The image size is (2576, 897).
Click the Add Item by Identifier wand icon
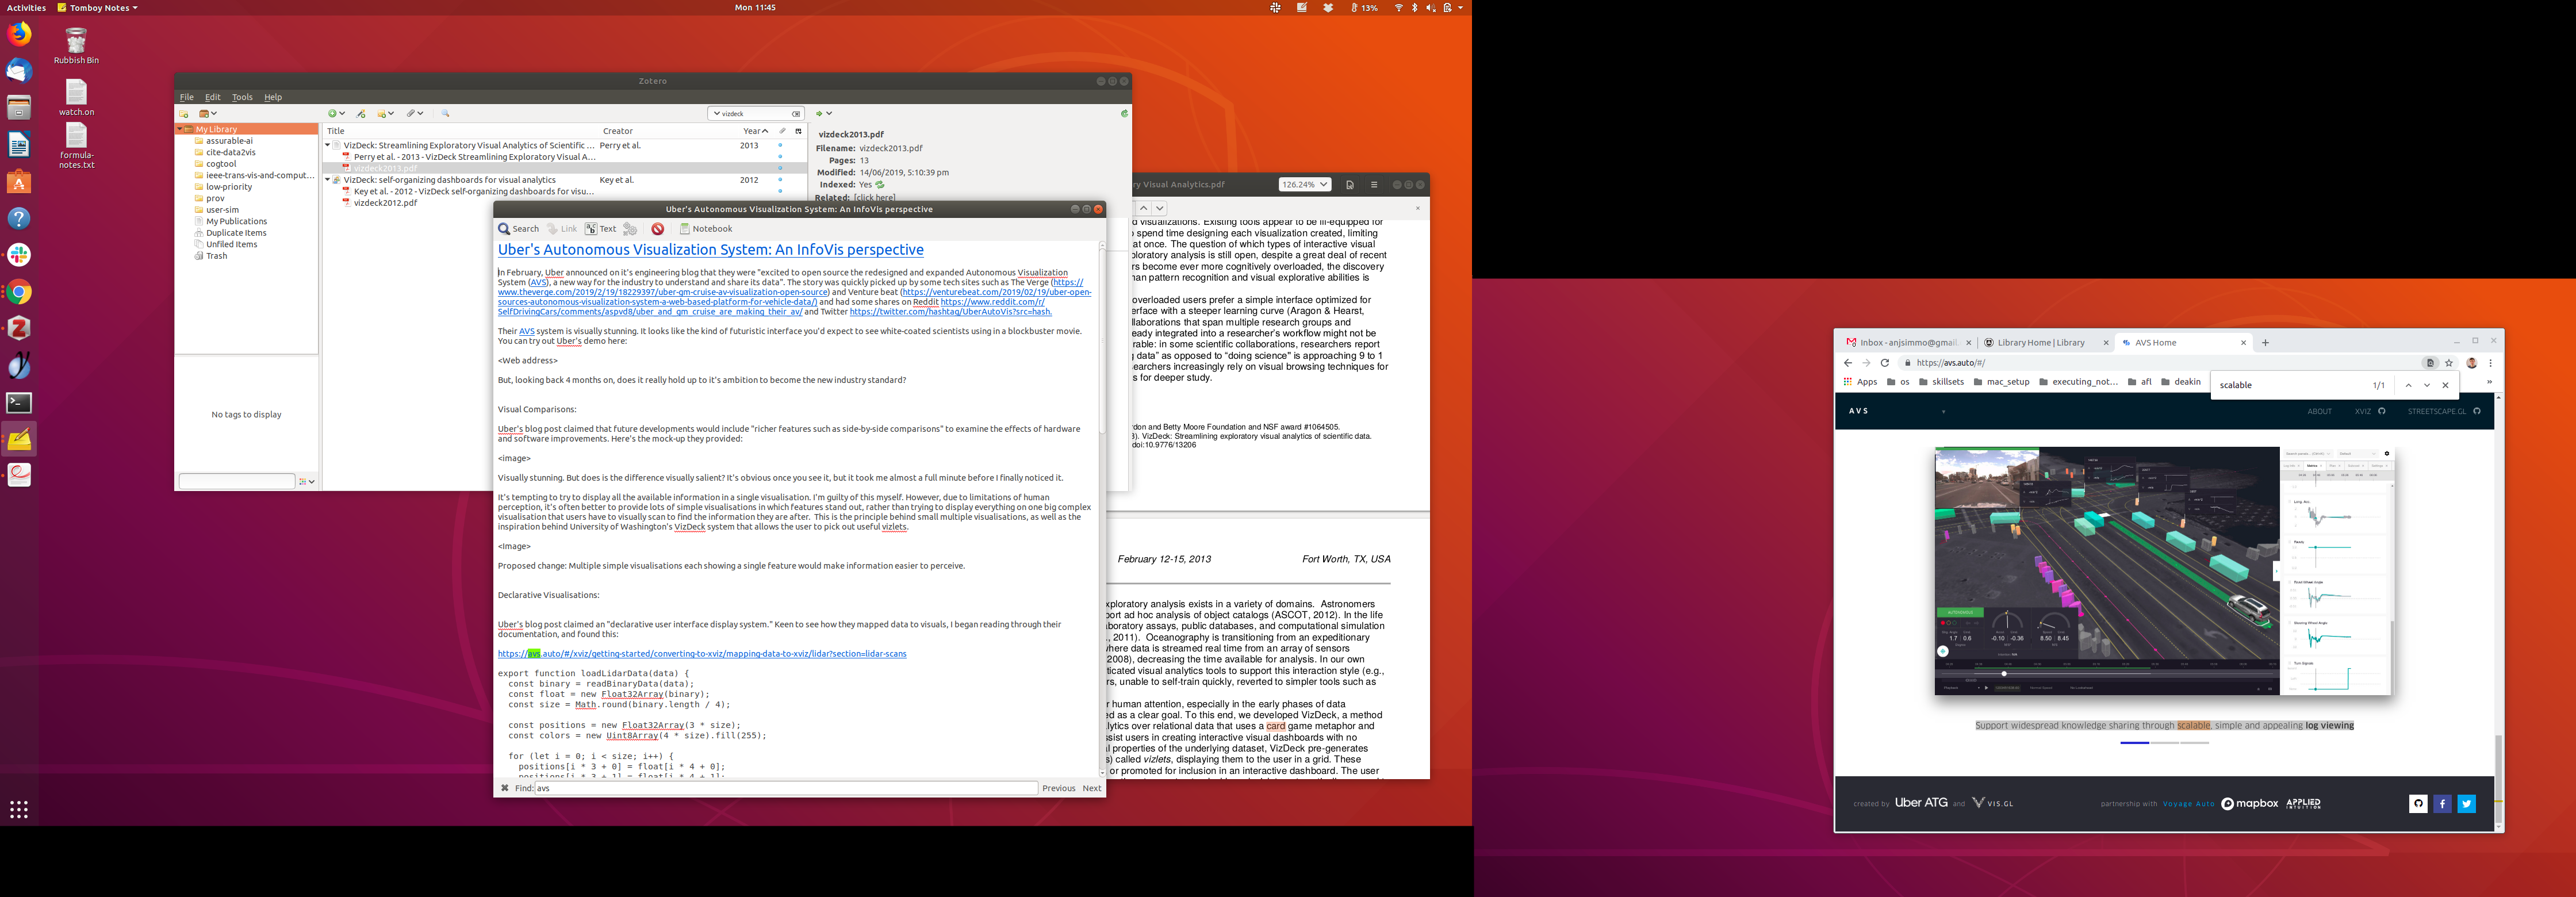point(362,114)
